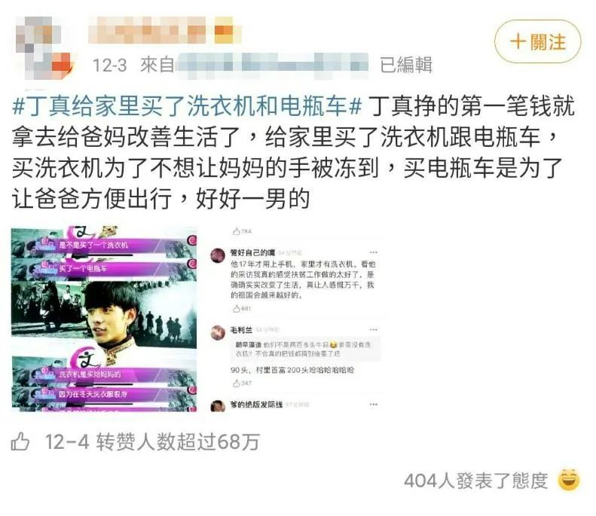596x516 pixels.
Task: Open the blurred profile avatar
Action: [44, 47]
